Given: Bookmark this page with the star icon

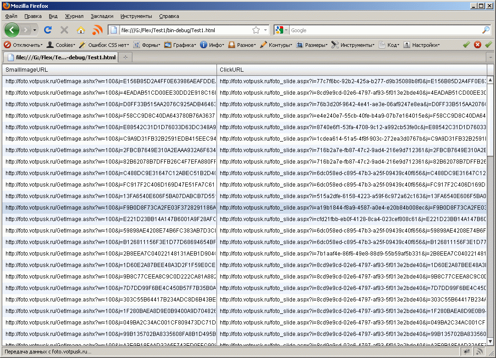Looking at the screenshot, I should 256,30.
